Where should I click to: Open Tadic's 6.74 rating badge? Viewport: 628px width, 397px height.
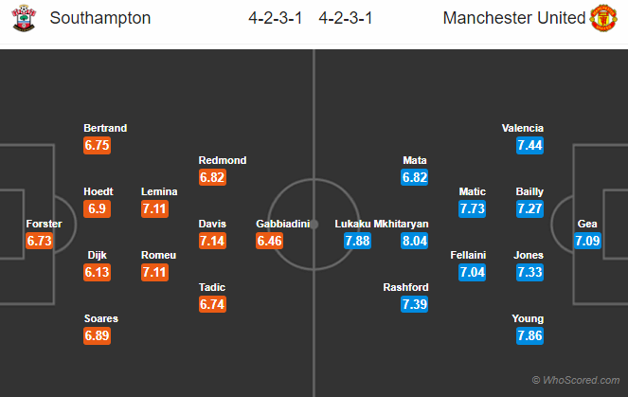click(x=212, y=304)
